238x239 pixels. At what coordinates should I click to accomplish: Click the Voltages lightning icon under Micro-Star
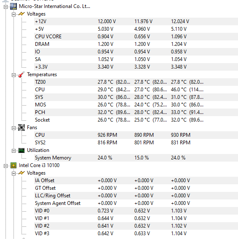pos(21,14)
